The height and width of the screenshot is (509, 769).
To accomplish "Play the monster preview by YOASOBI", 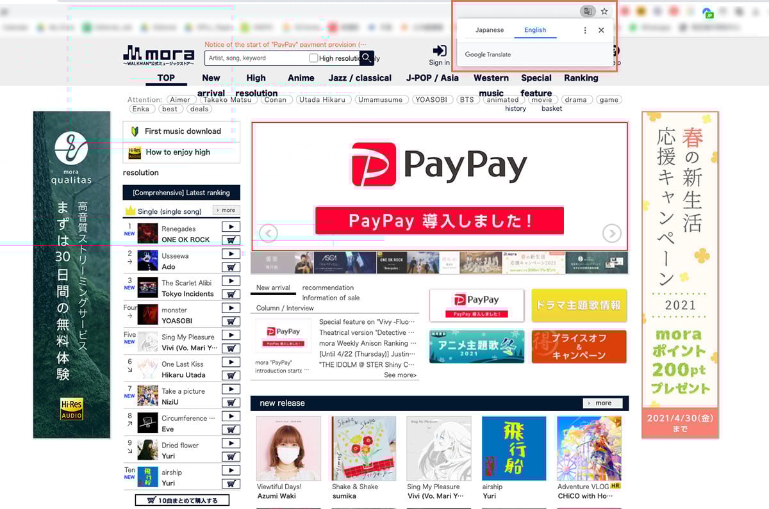I will 231,308.
